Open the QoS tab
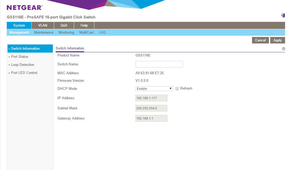The height and width of the screenshot is (170, 290). [64, 25]
